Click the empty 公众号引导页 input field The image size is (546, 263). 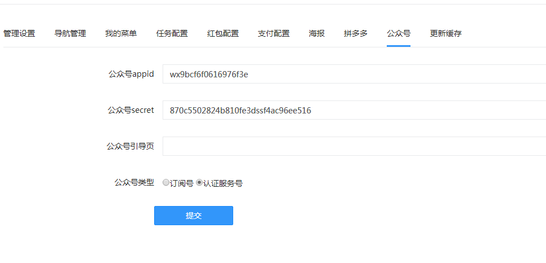click(354, 147)
